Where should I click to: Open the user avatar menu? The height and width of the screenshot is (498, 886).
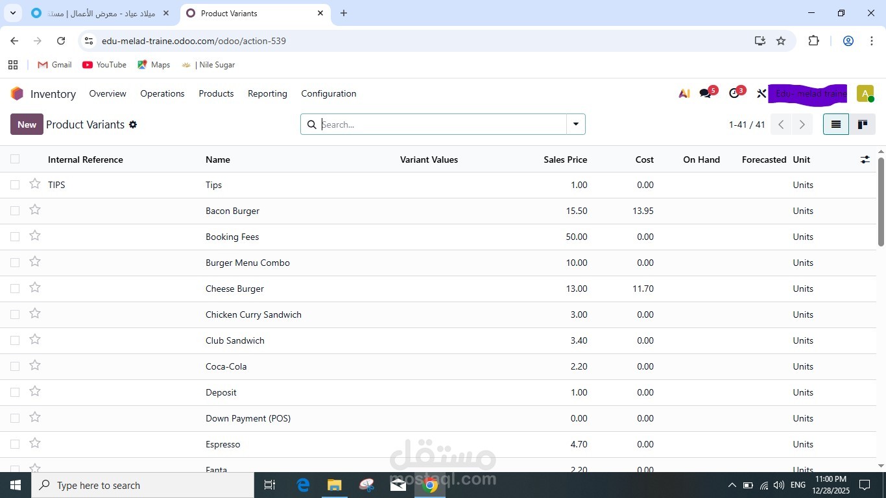coord(865,93)
